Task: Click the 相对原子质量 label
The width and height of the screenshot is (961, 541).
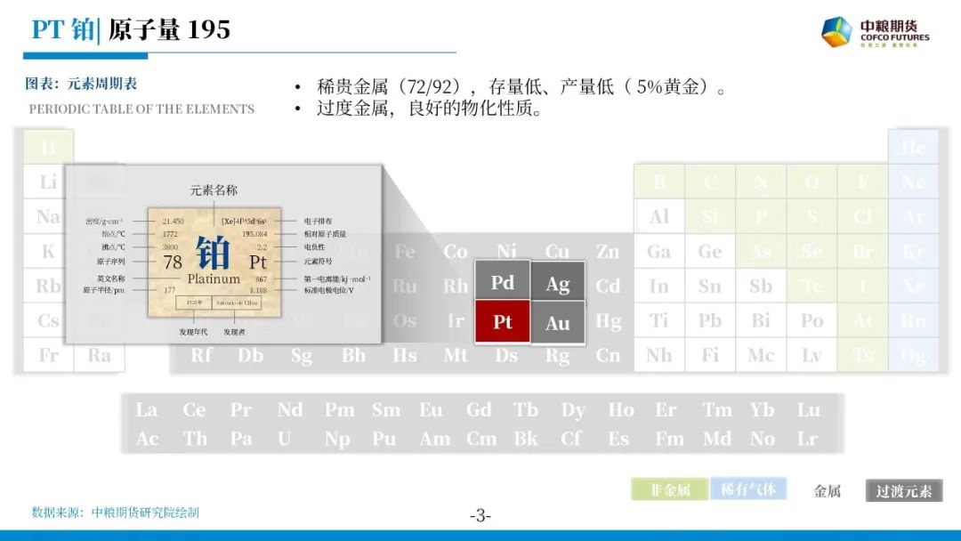Action: [325, 234]
